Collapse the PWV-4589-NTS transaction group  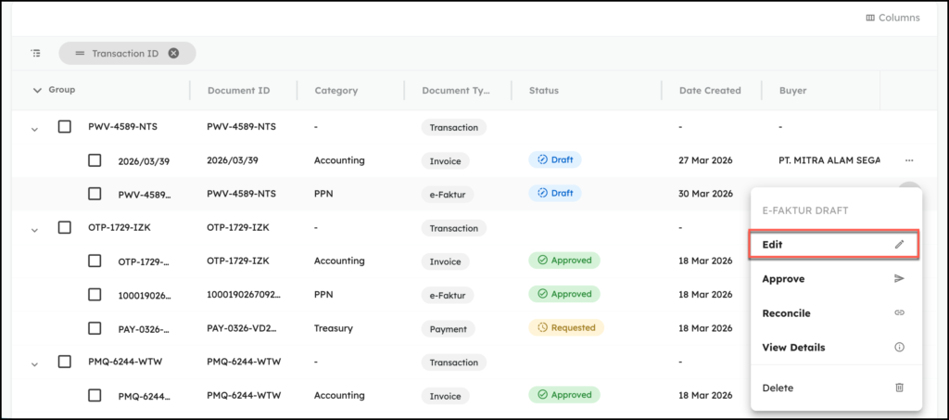click(35, 129)
